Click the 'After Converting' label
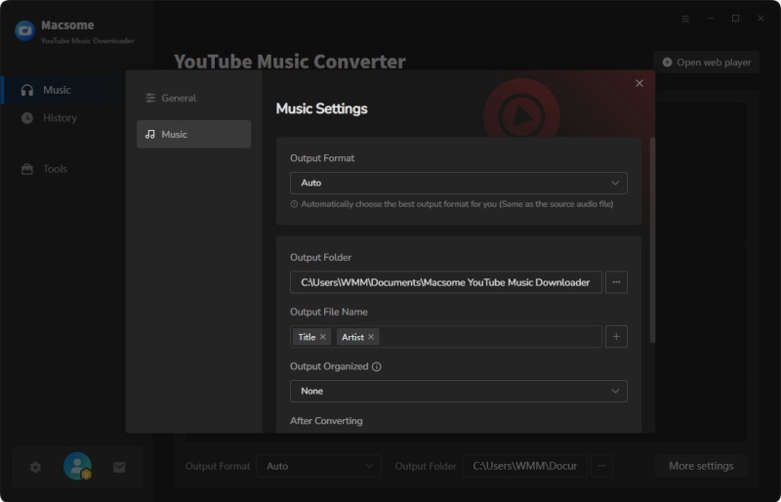This screenshot has height=502, width=781. pos(326,421)
